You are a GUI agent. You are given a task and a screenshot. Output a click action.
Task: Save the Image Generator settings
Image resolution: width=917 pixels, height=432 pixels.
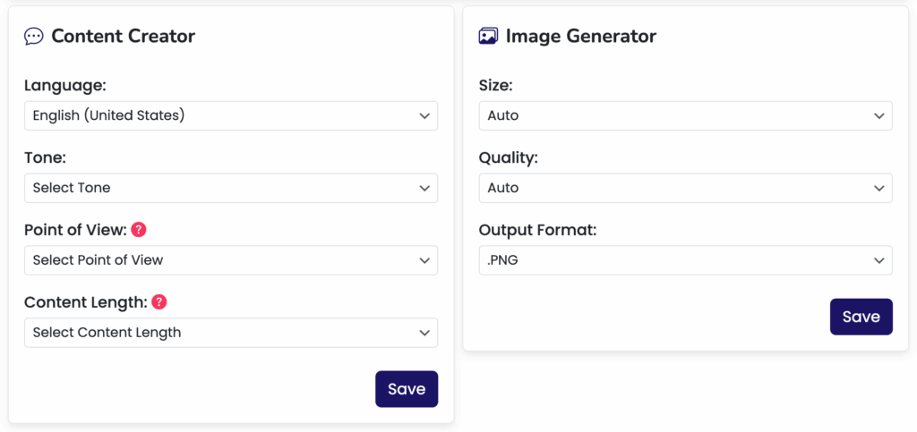[861, 317]
